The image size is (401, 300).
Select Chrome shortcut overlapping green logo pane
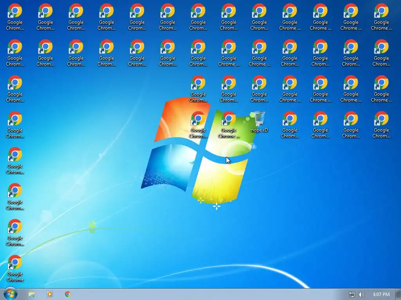point(229,125)
